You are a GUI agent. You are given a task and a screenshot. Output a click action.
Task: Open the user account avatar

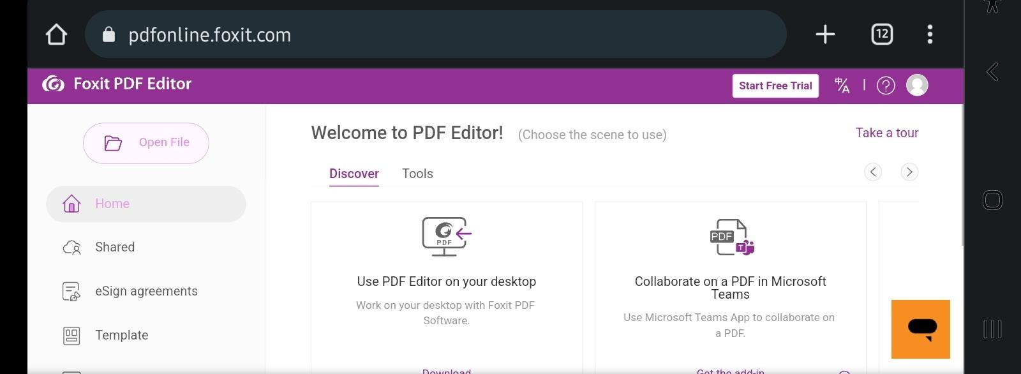917,85
